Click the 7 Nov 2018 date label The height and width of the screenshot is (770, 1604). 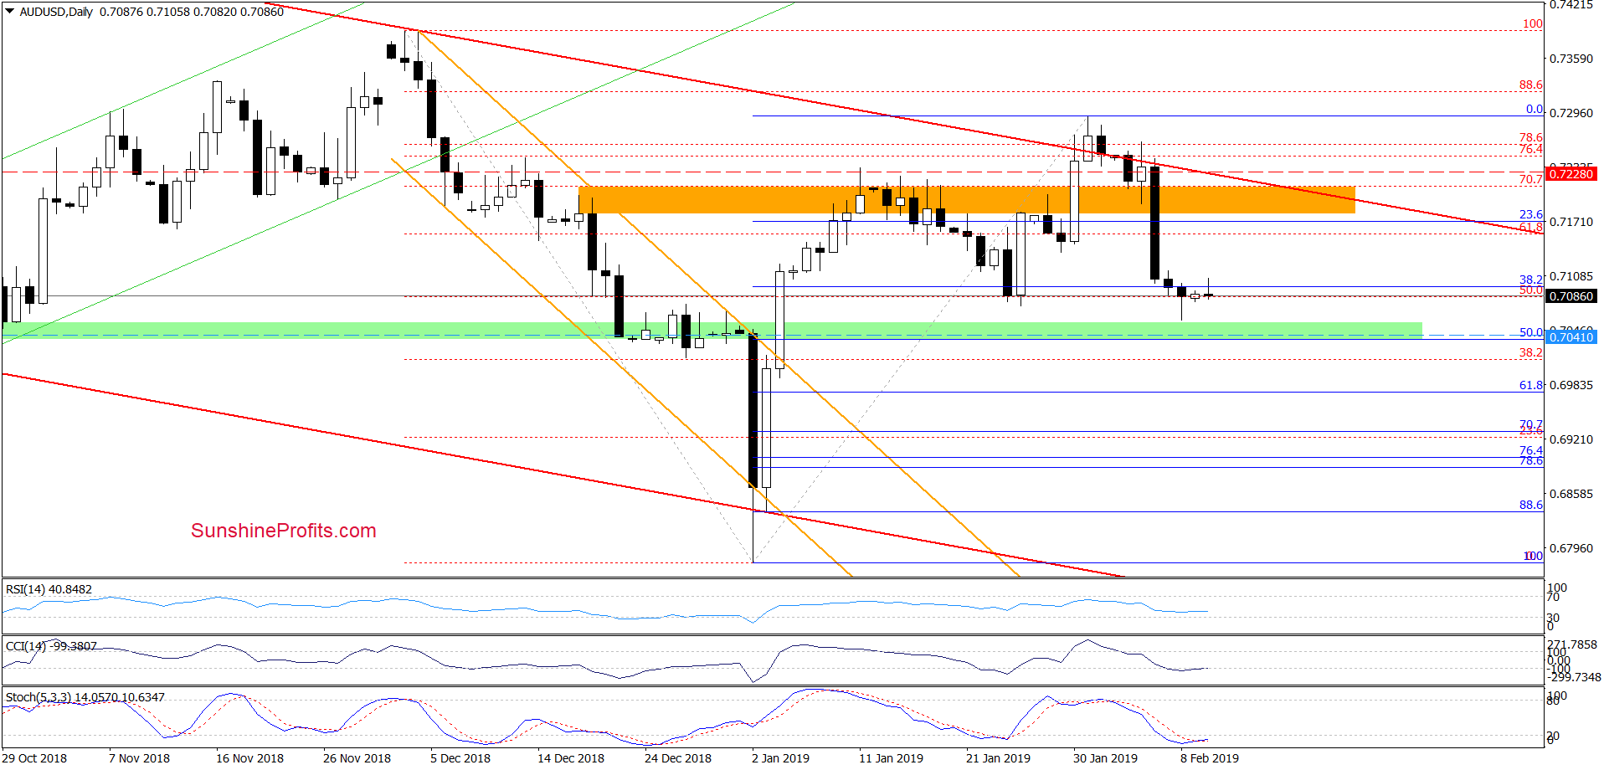pos(139,758)
